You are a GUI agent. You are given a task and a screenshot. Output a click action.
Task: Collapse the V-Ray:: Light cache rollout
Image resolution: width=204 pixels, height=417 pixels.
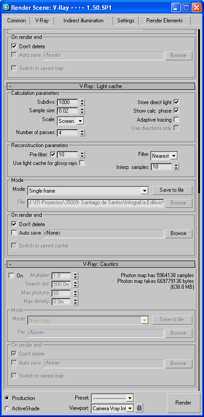coord(100,86)
